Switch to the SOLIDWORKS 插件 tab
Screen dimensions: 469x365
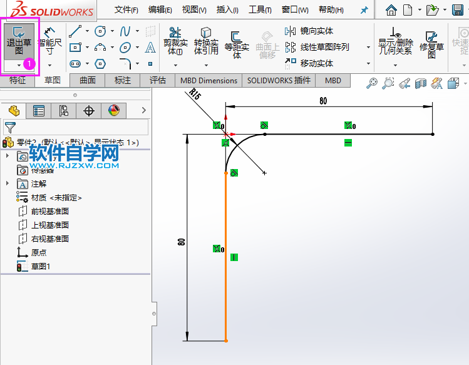click(279, 81)
